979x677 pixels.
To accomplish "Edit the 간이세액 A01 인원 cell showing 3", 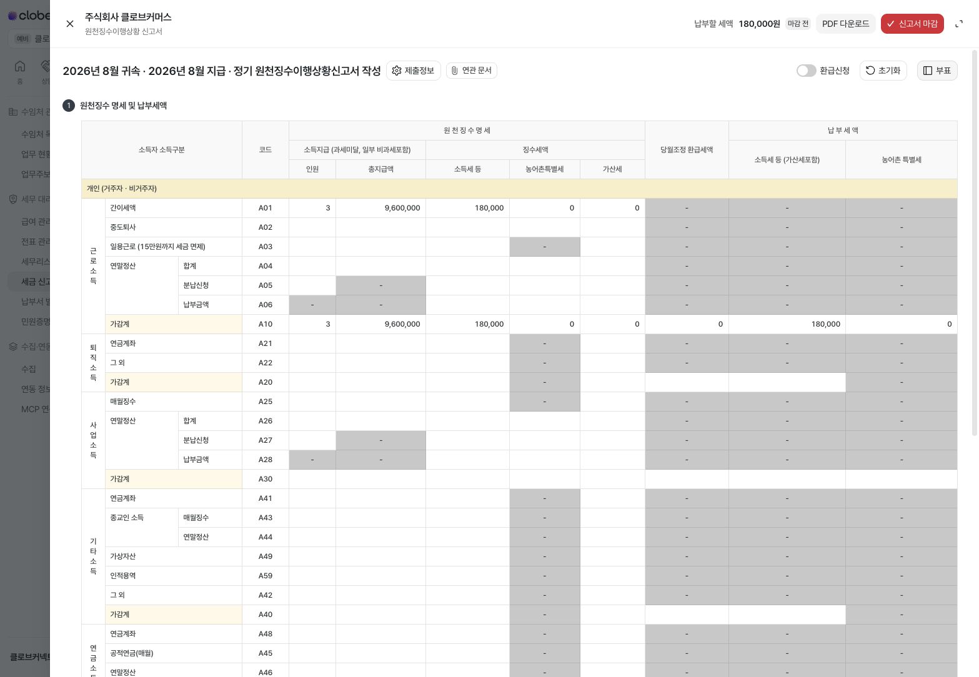I will [312, 208].
